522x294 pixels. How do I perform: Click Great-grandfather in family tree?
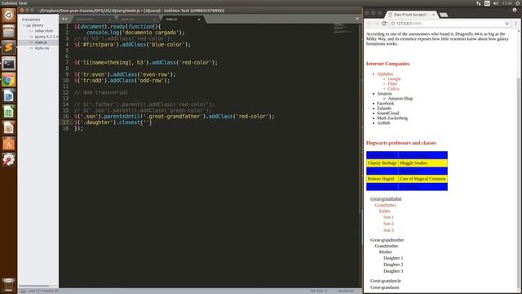click(386, 199)
